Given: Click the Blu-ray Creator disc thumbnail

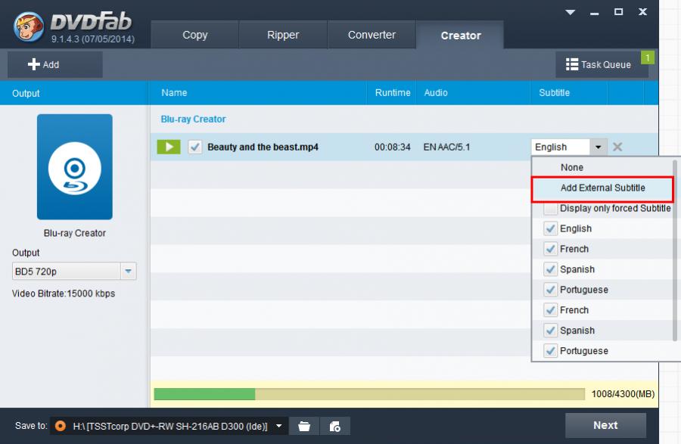Looking at the screenshot, I should pyautogui.click(x=75, y=166).
